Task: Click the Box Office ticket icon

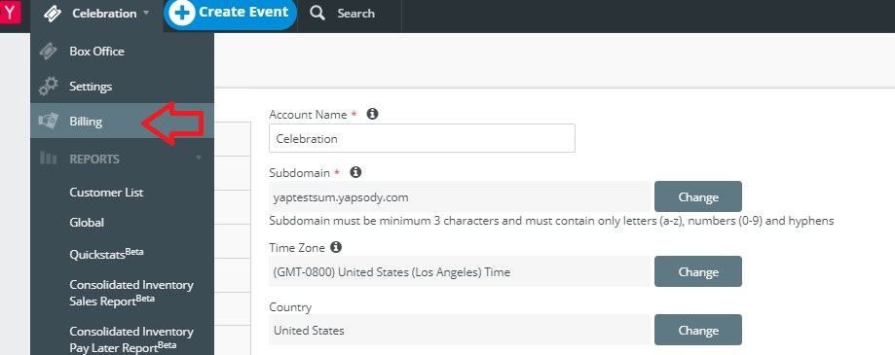Action: tap(49, 52)
